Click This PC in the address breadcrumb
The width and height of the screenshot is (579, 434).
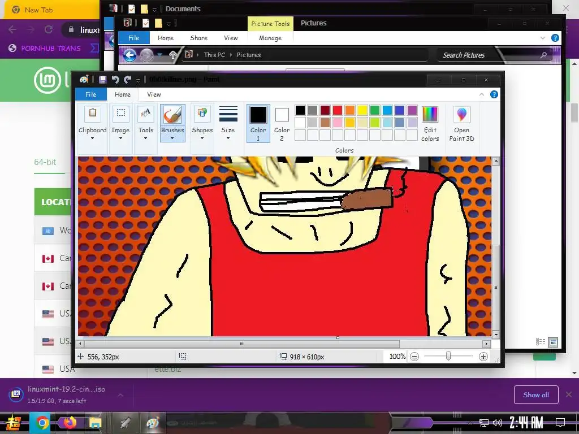coord(214,55)
